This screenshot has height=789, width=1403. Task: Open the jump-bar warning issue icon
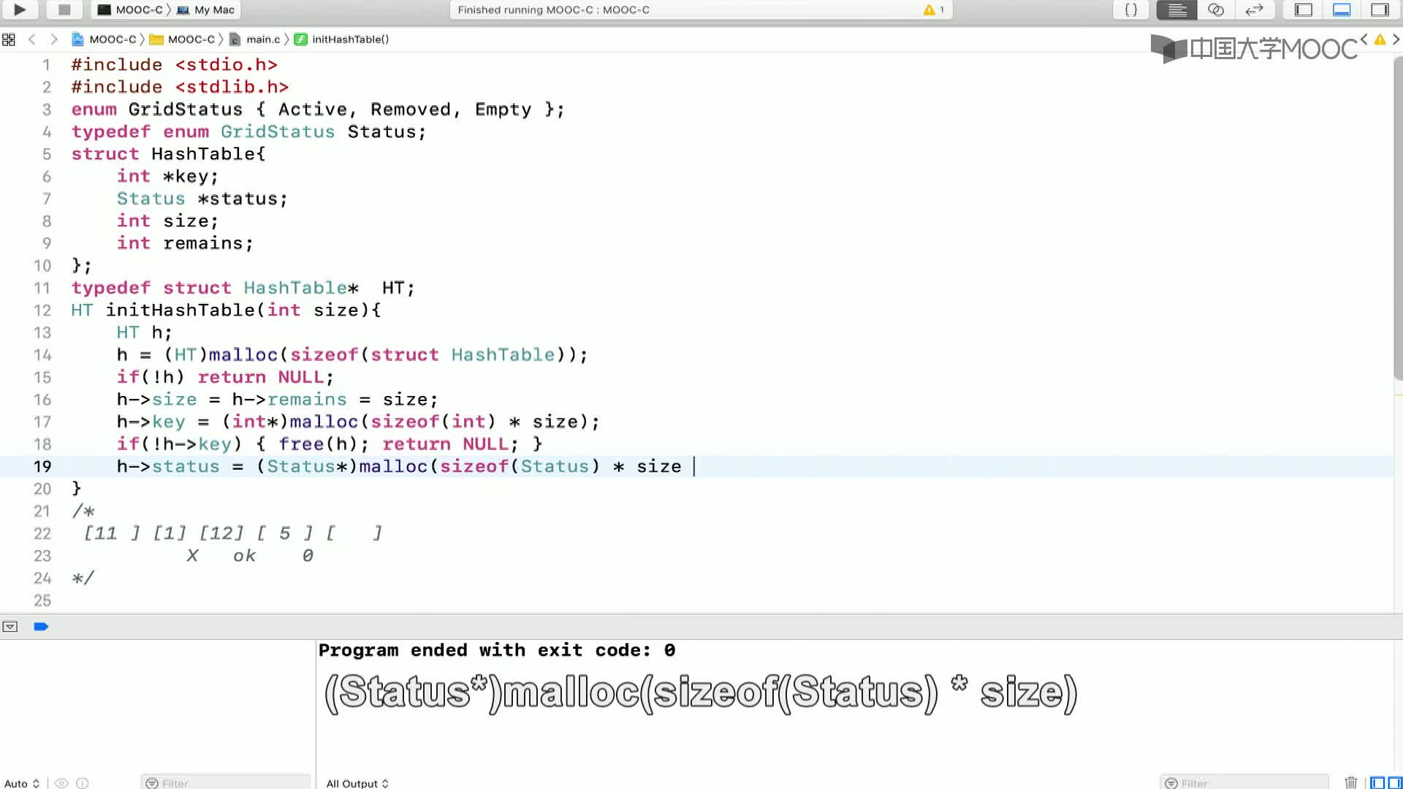[x=1380, y=39]
